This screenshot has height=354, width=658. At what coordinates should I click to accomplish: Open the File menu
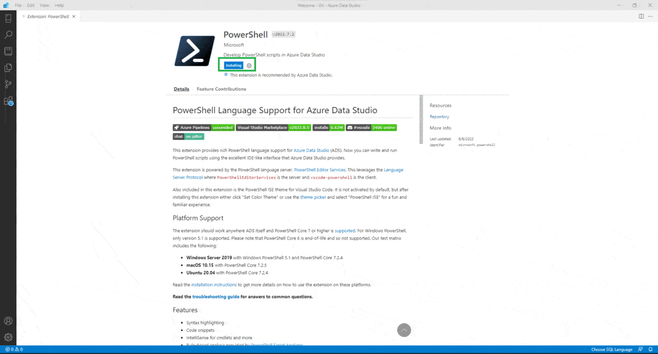[18, 5]
